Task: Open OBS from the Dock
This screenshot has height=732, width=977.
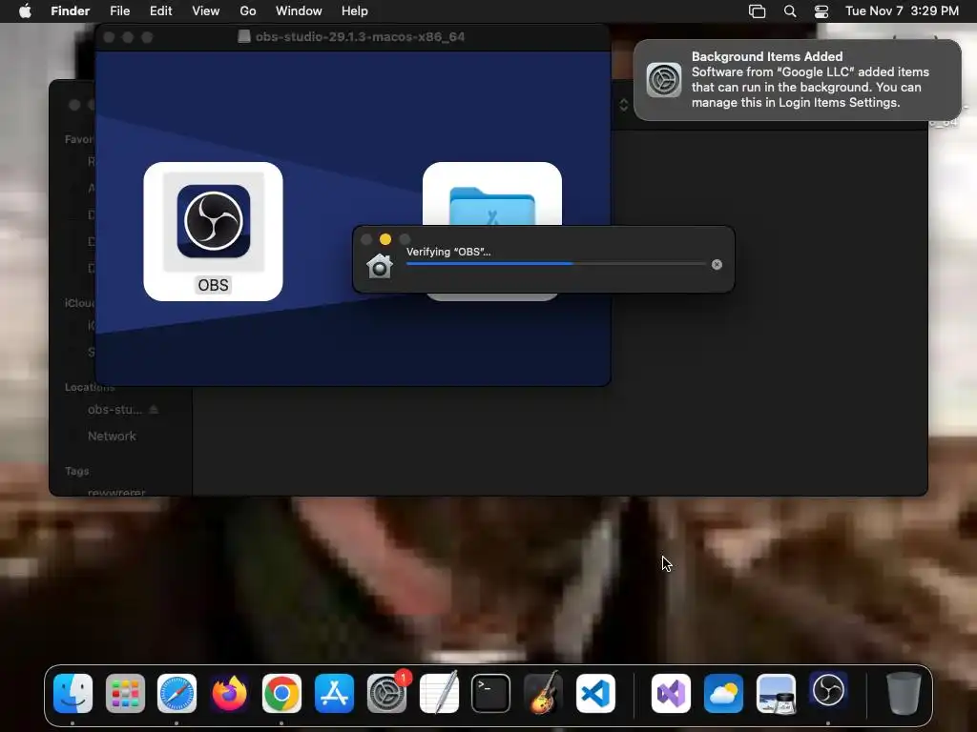Action: [828, 691]
